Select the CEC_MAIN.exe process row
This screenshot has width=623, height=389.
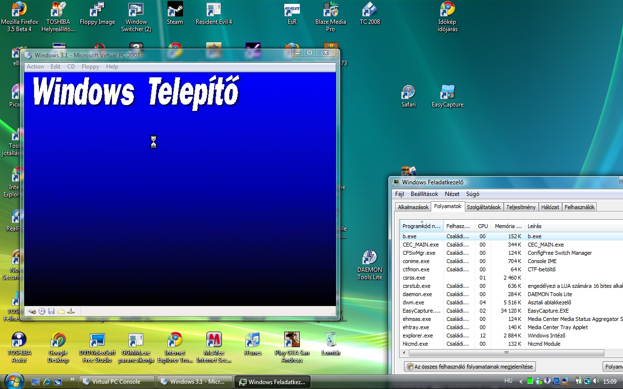511,245
